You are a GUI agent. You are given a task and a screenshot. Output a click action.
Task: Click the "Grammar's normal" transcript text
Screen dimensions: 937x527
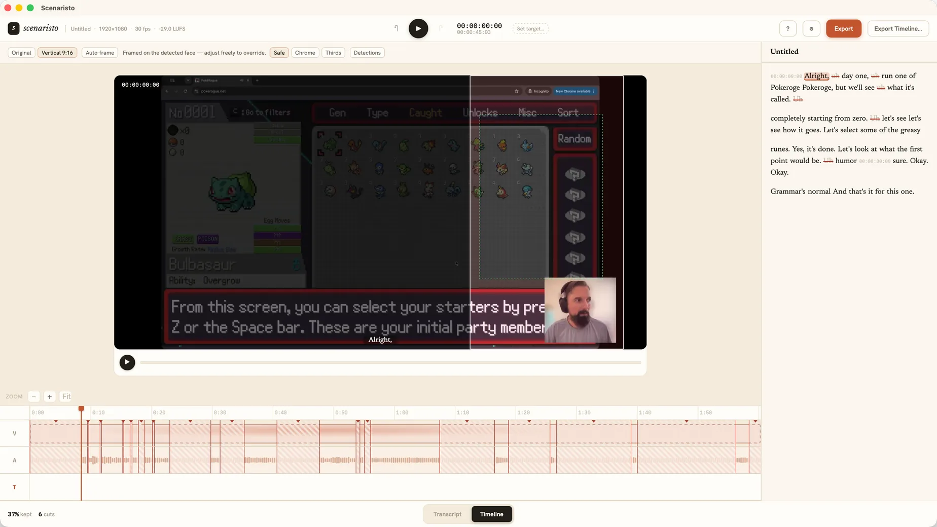801,191
